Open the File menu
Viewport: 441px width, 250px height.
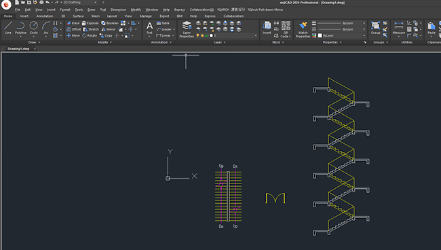click(x=18, y=10)
